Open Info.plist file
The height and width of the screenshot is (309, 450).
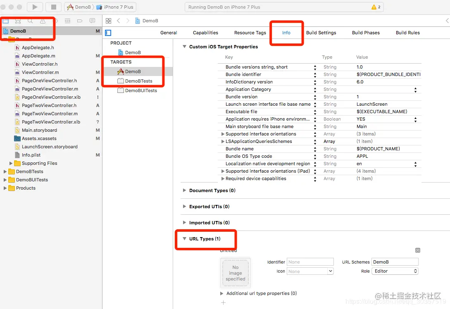[31, 155]
